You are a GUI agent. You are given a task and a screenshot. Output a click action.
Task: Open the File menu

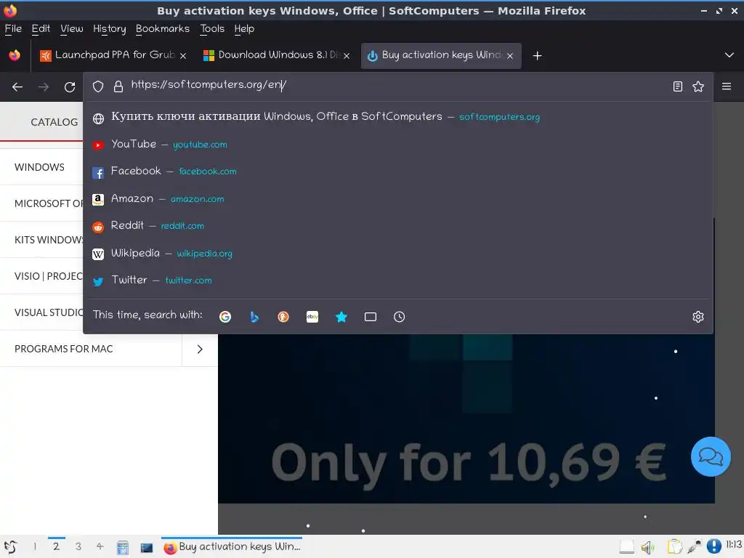click(13, 29)
